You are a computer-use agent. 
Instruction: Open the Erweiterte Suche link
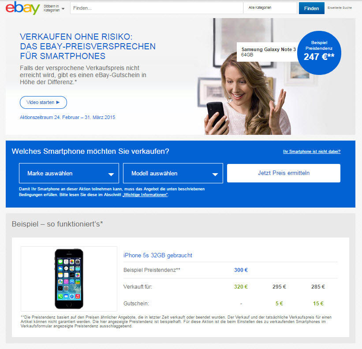(340, 8)
